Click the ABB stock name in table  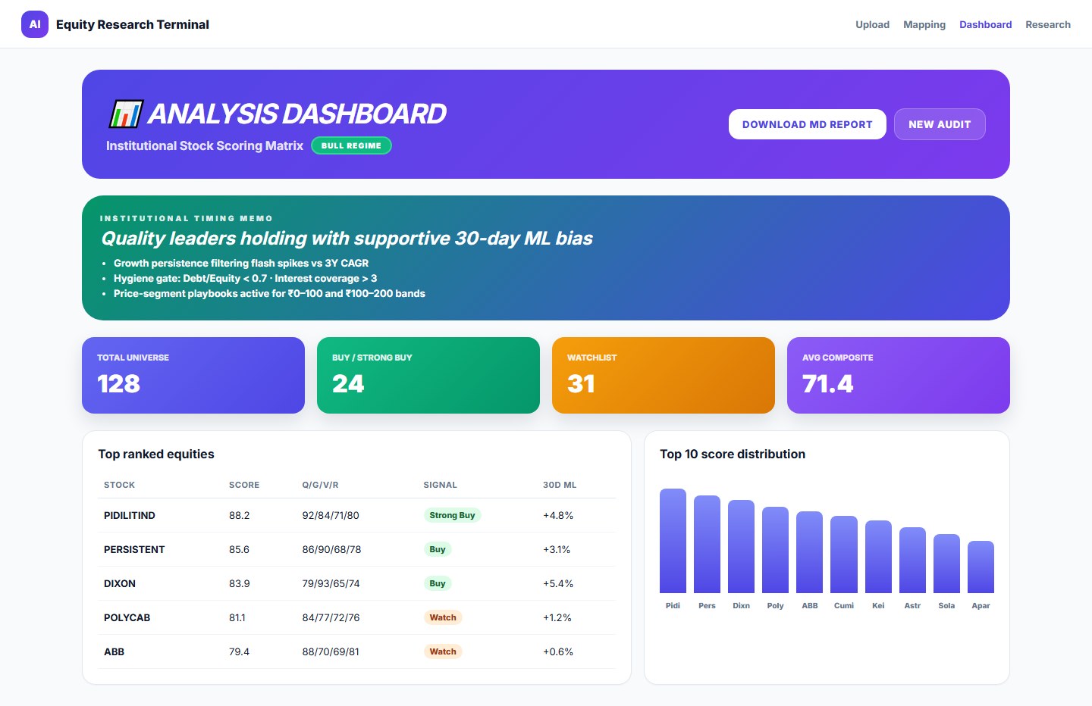click(114, 651)
